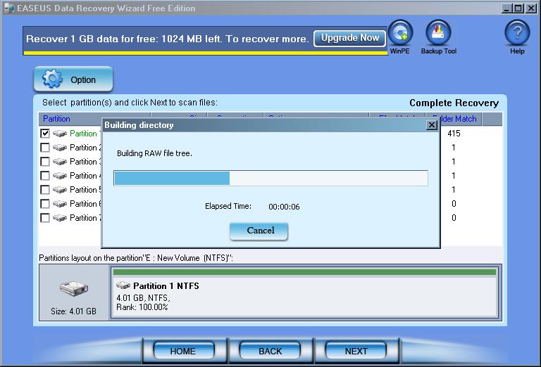Click the Folder Match column header
This screenshot has width=541, height=367.
point(456,119)
